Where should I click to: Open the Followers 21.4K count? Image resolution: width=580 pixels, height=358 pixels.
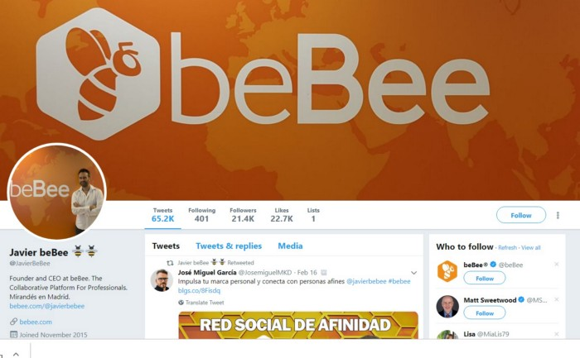pos(243,215)
